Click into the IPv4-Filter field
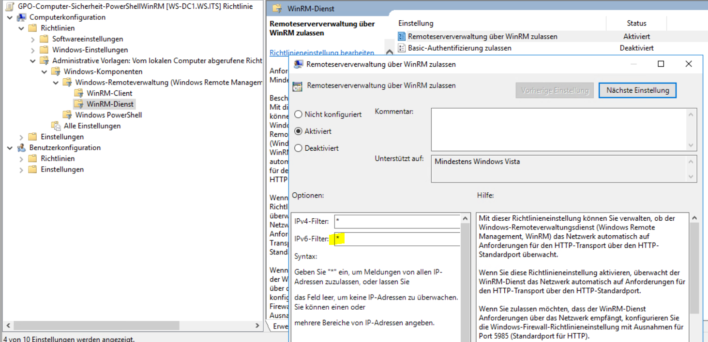 [x=397, y=221]
